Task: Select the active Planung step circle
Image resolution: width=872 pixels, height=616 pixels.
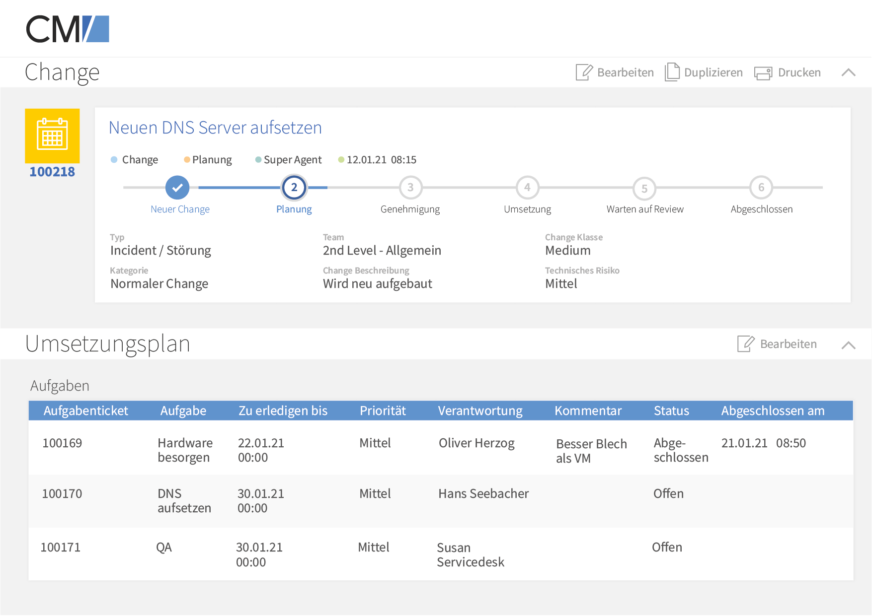Action: pos(294,188)
